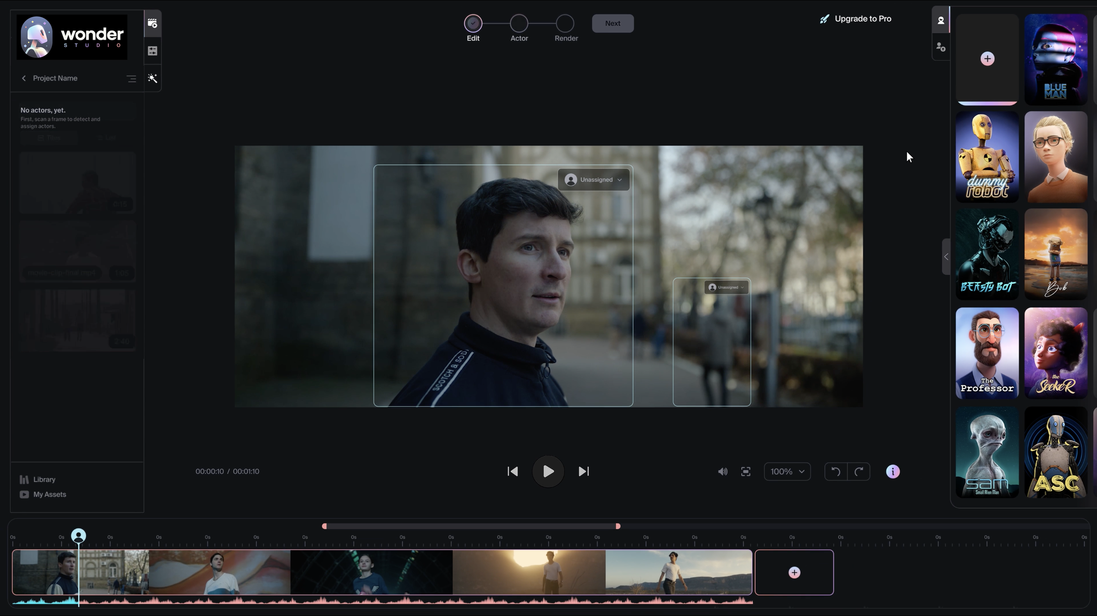Click the undo arrow icon
Viewport: 1097px width, 616px height.
(835, 471)
